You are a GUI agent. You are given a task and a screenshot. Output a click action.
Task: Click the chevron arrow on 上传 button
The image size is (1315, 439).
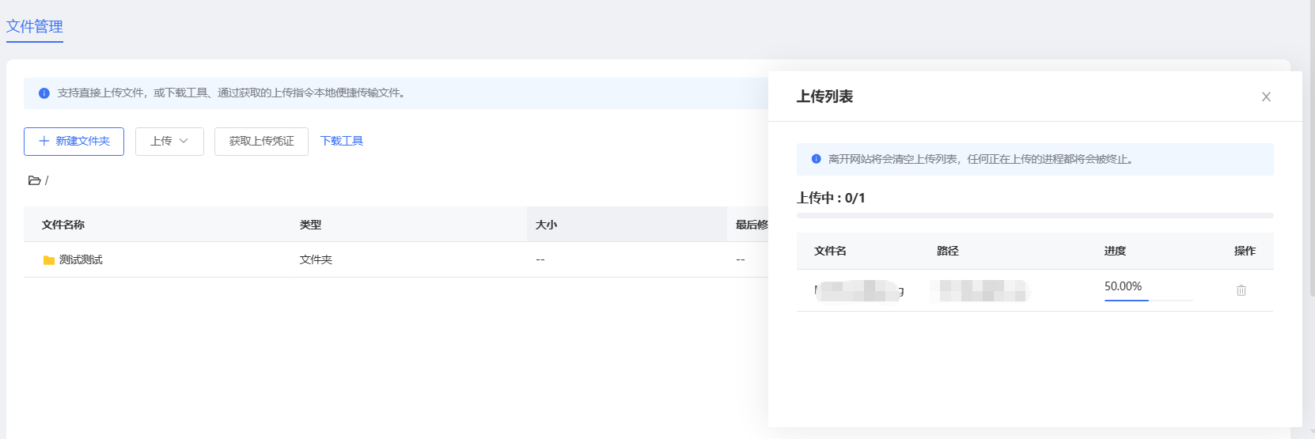coord(184,141)
